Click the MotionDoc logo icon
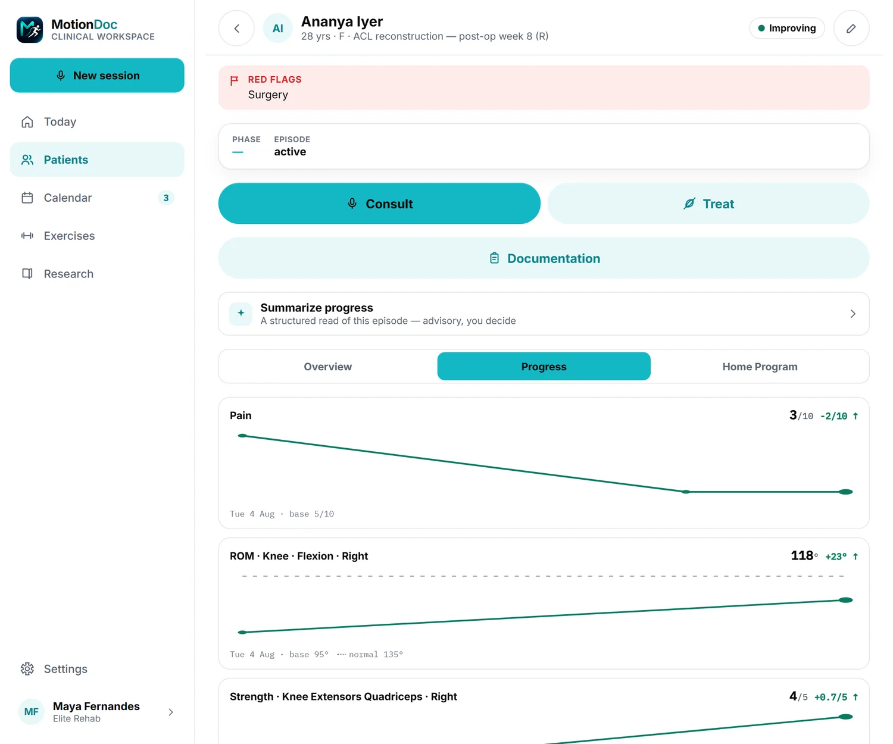 click(x=30, y=30)
